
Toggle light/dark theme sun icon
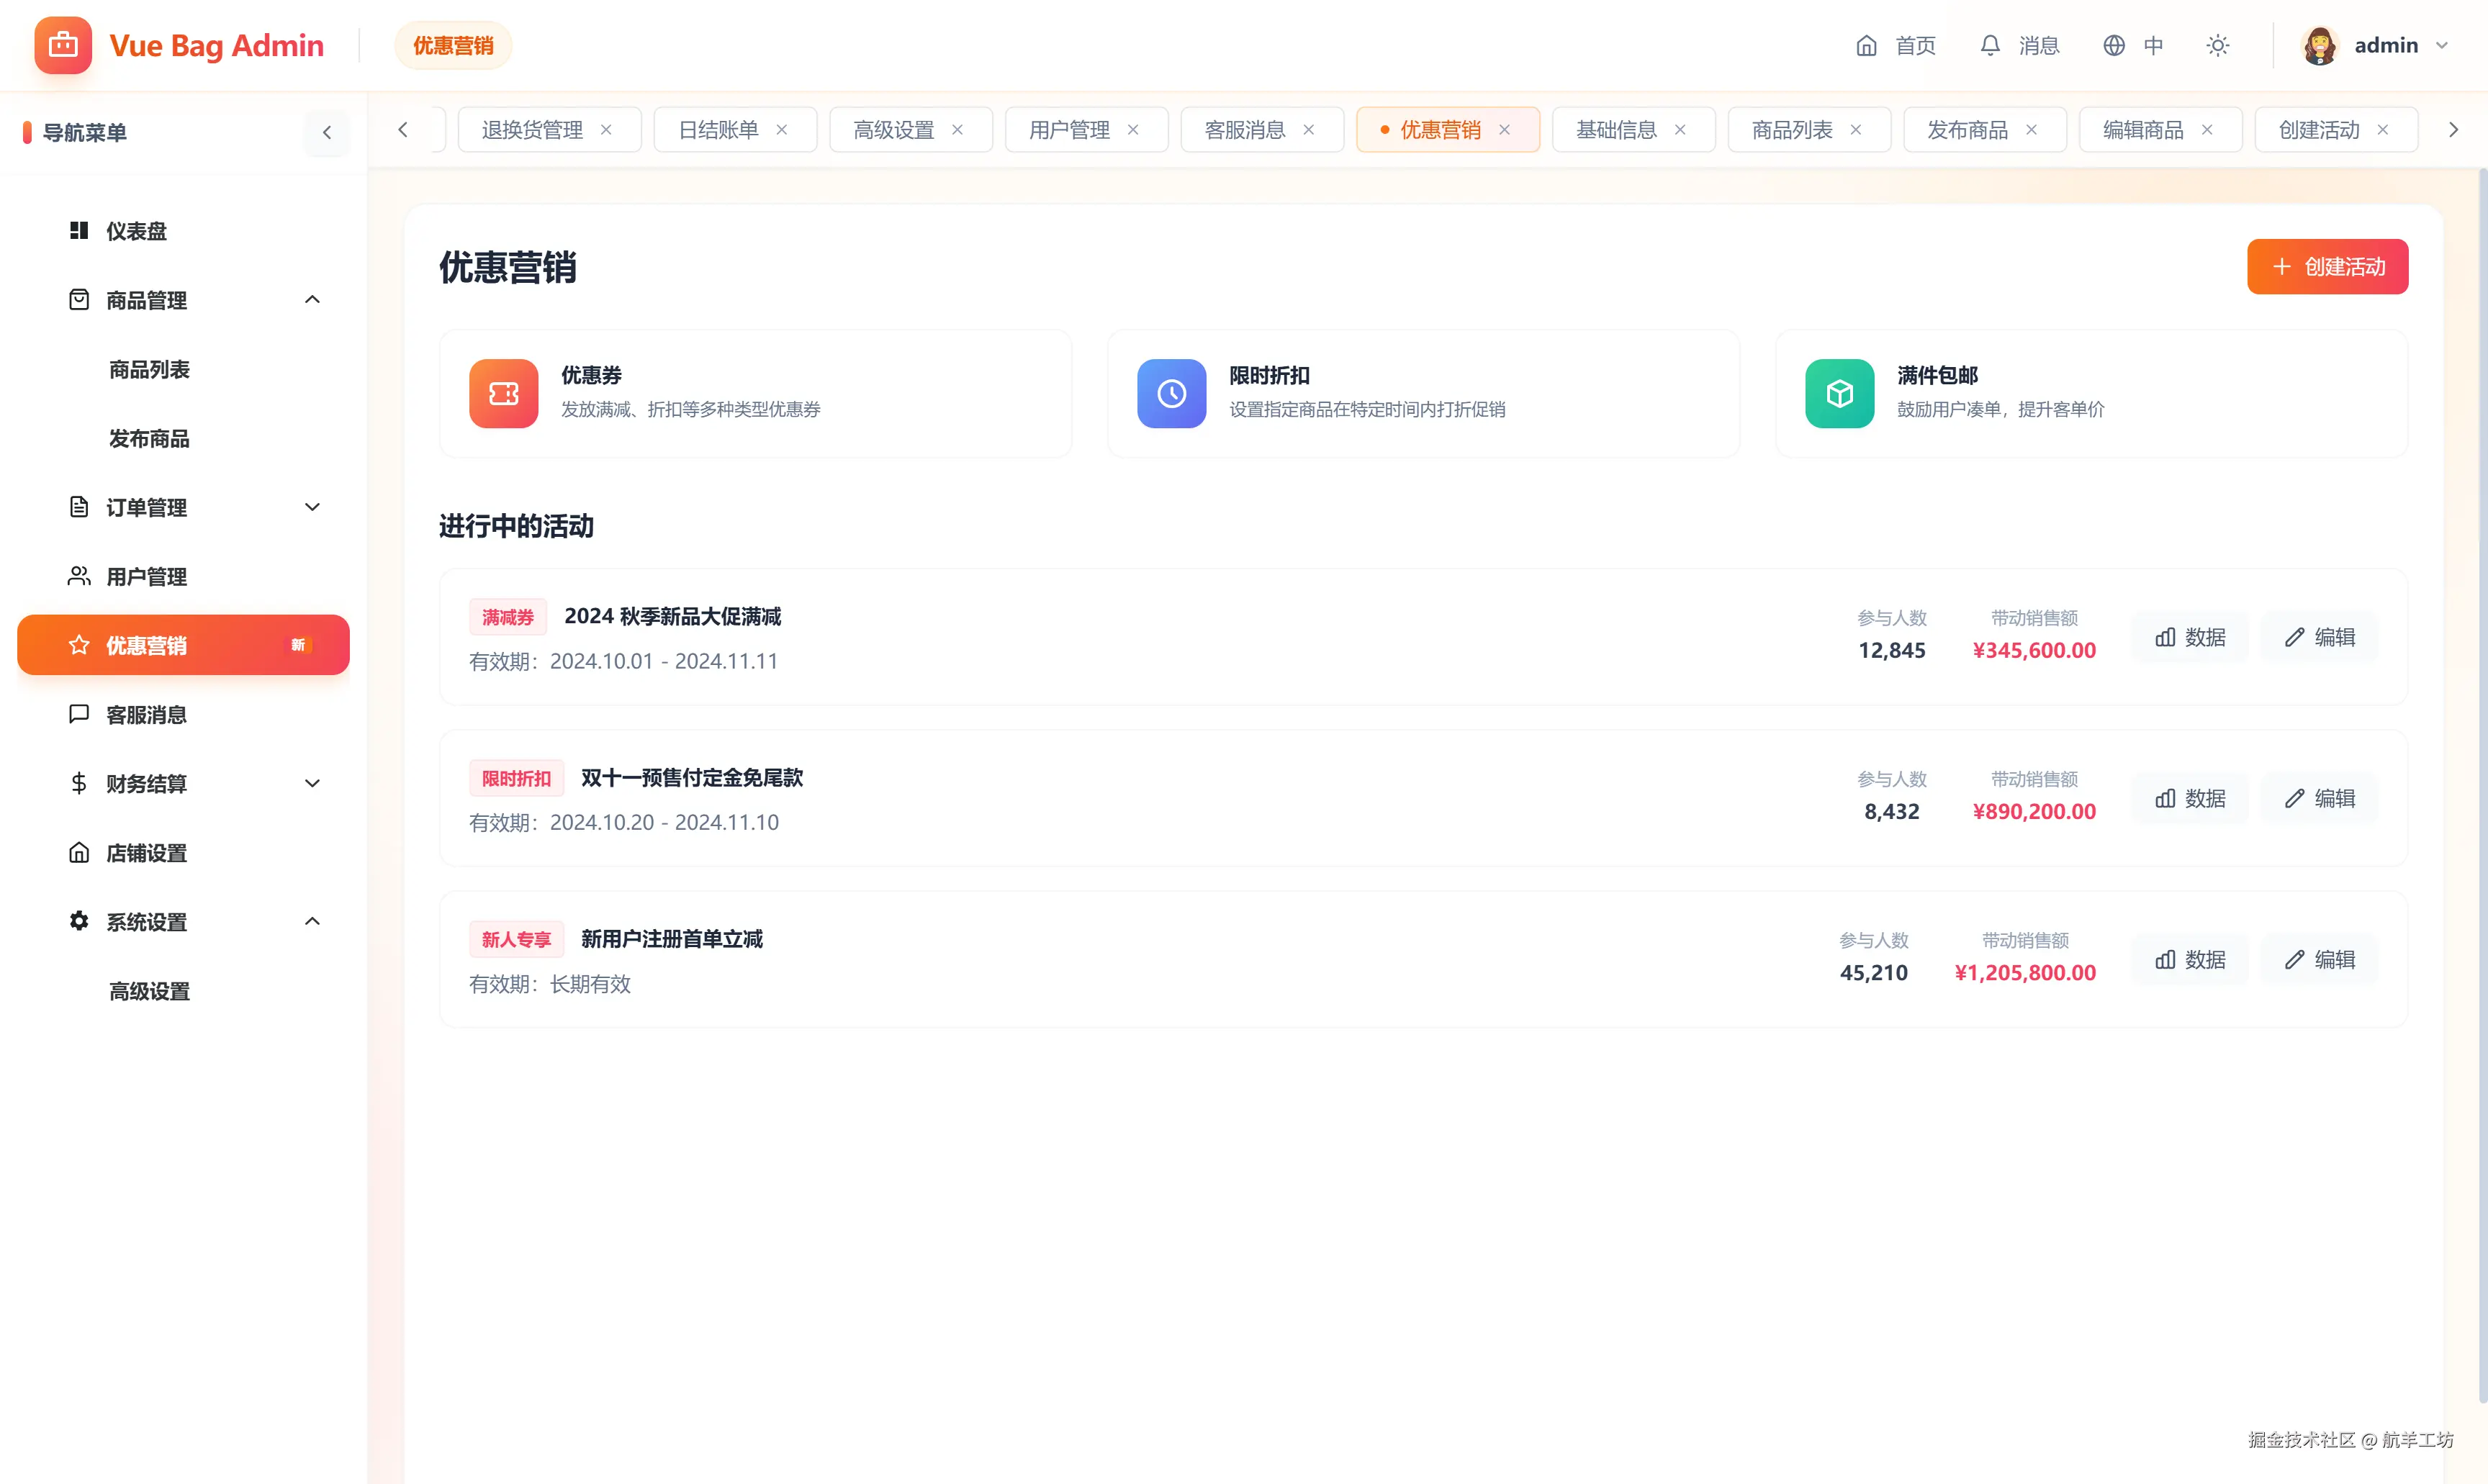point(2217,46)
